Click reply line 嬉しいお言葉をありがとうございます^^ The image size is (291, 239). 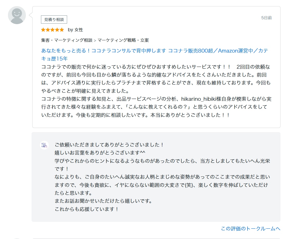[100, 153]
